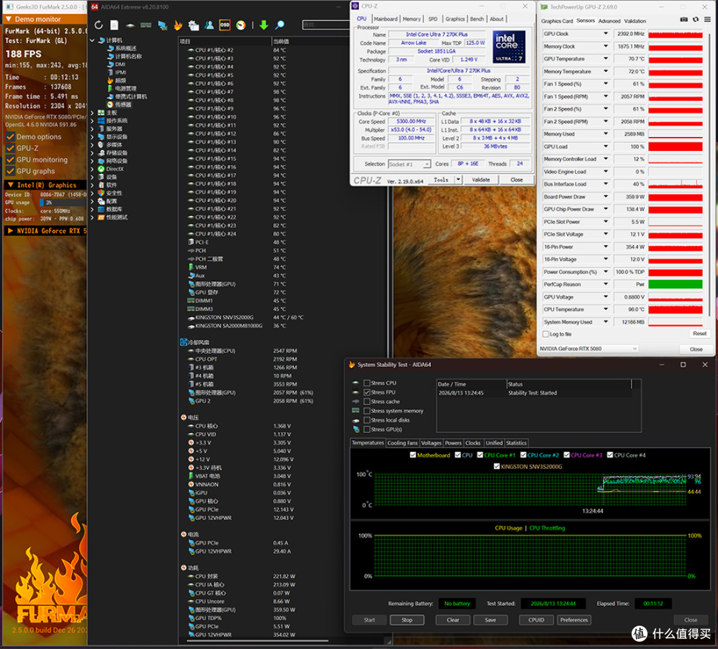Open CPUID from the stability test

[x=537, y=620]
